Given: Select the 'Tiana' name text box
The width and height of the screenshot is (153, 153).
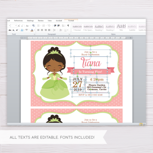Looking at the screenshot, I should [x=91, y=63].
